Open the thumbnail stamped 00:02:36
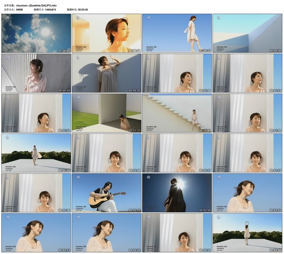Viewport: 284px width, 254px height. point(36,193)
